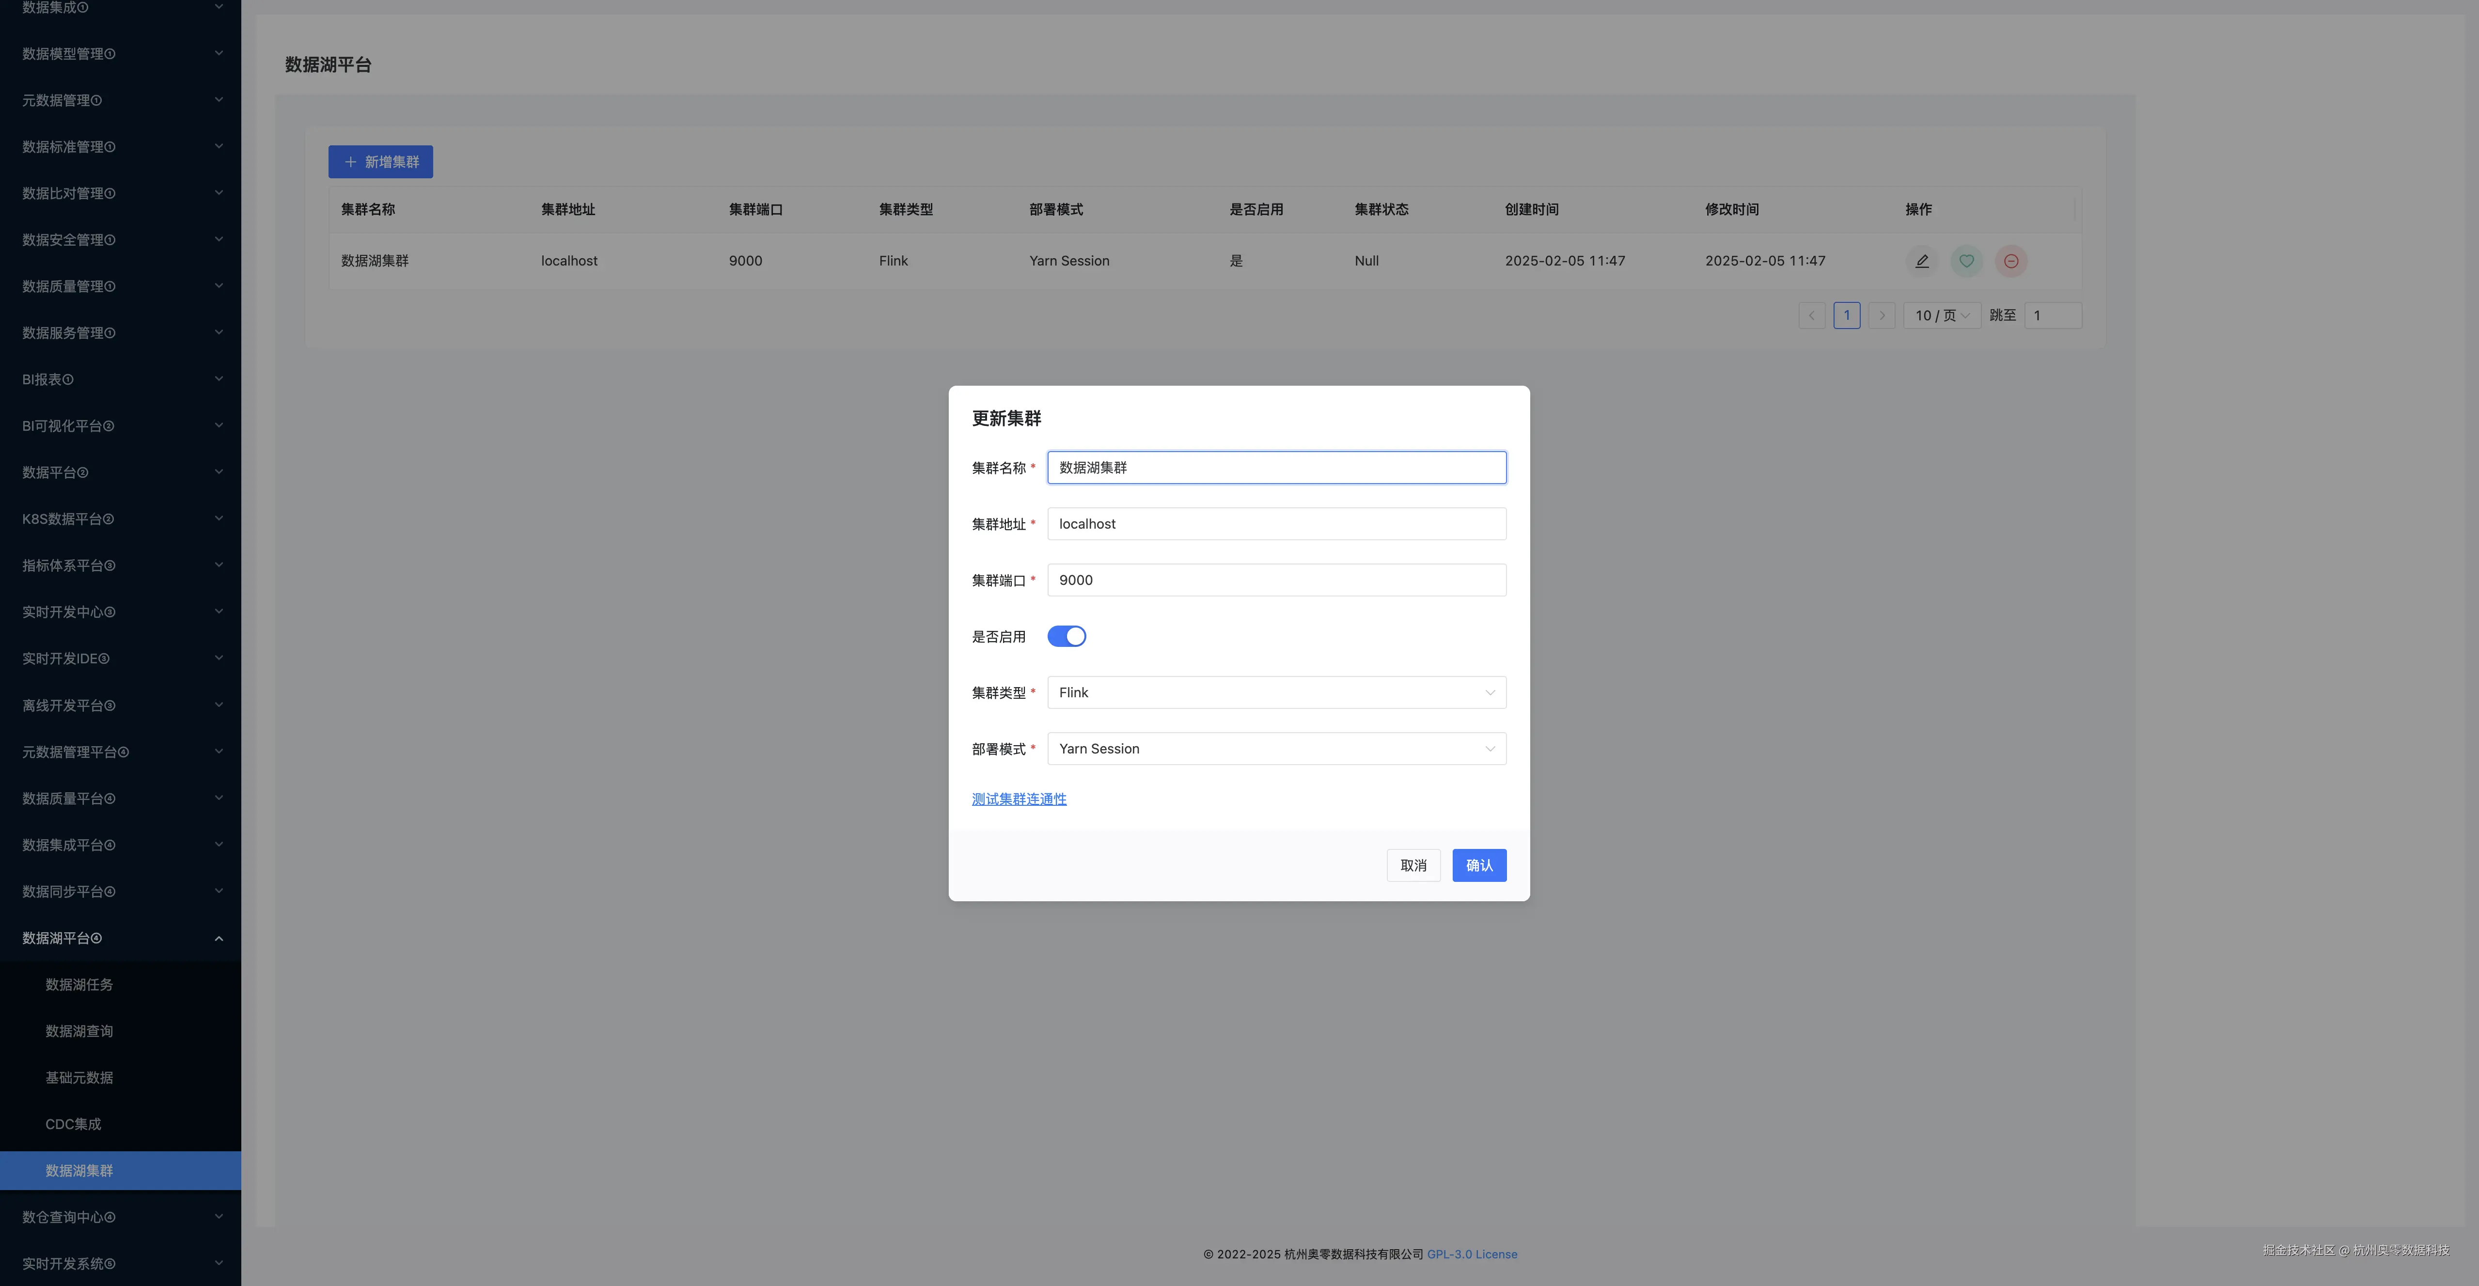This screenshot has width=2479, height=1286.
Task: Click the green heart icon in the 数据湖集群 row
Action: (x=1966, y=261)
